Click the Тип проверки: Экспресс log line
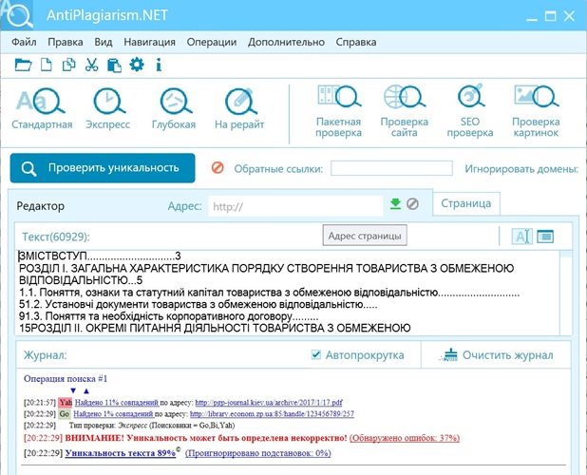 coord(152,426)
